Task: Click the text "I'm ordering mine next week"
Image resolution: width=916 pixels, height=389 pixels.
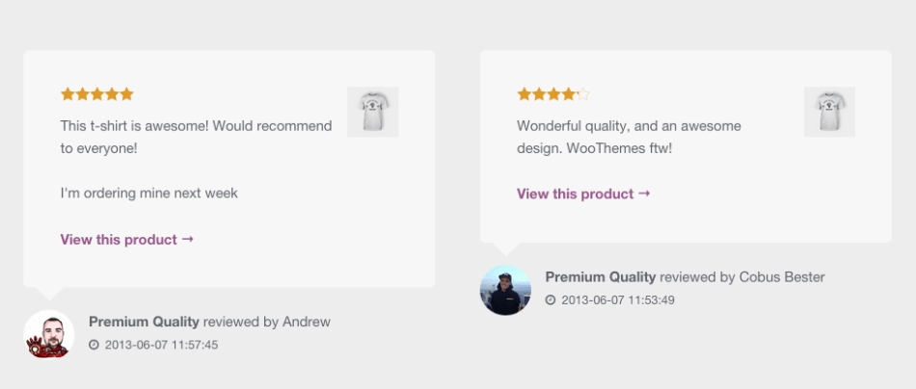Action: tap(148, 194)
